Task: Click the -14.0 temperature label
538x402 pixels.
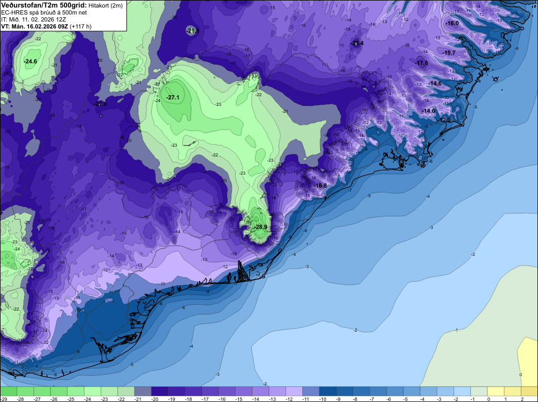Action: (429, 111)
